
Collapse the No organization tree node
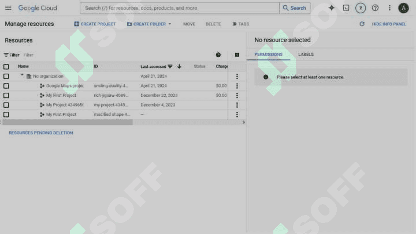click(22, 75)
